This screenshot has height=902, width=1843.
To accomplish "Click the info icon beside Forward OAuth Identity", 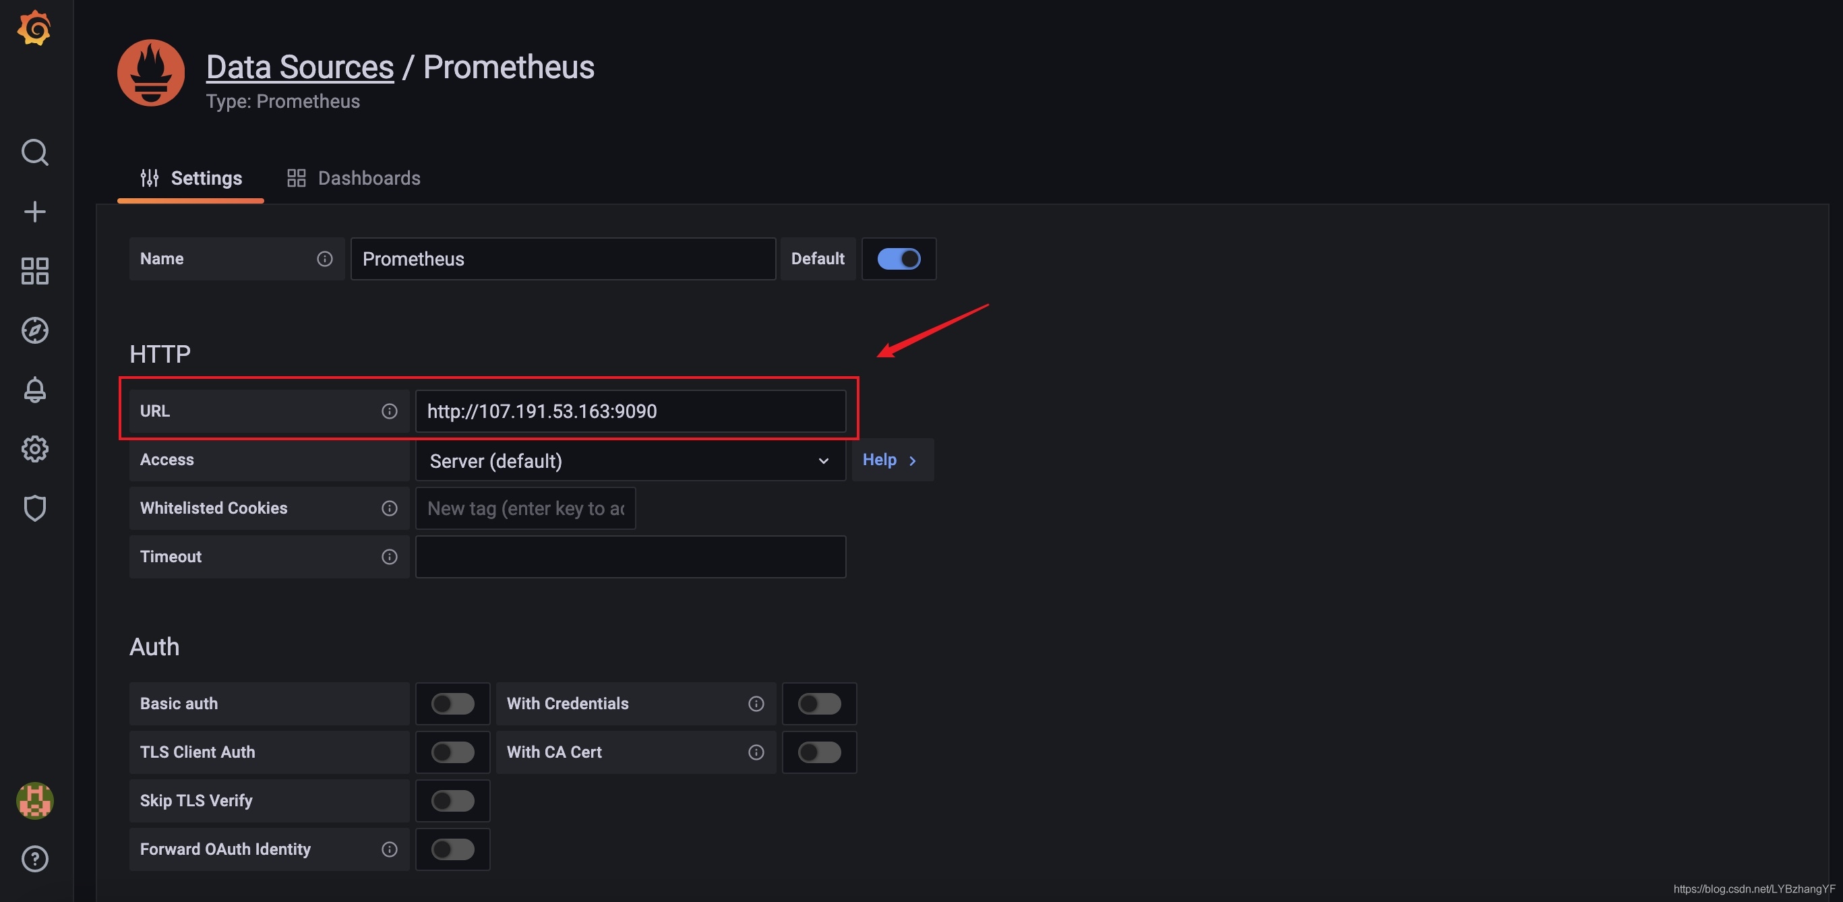I will (389, 850).
